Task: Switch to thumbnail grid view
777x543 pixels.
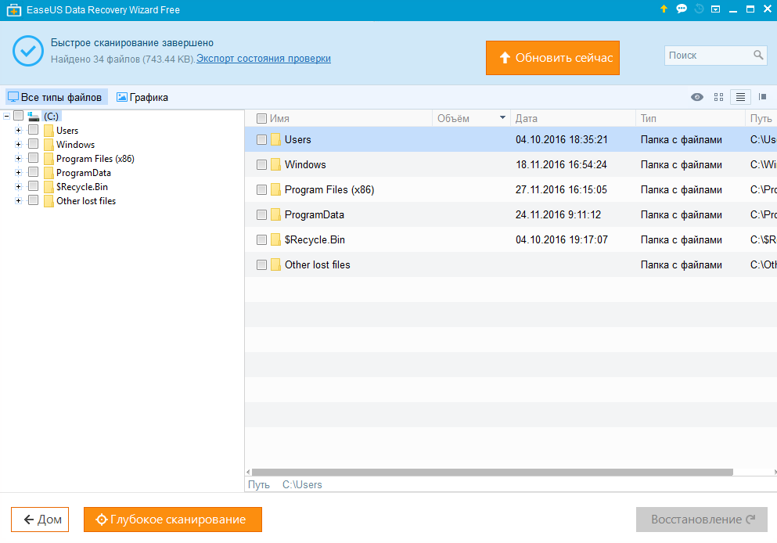Action: (718, 97)
